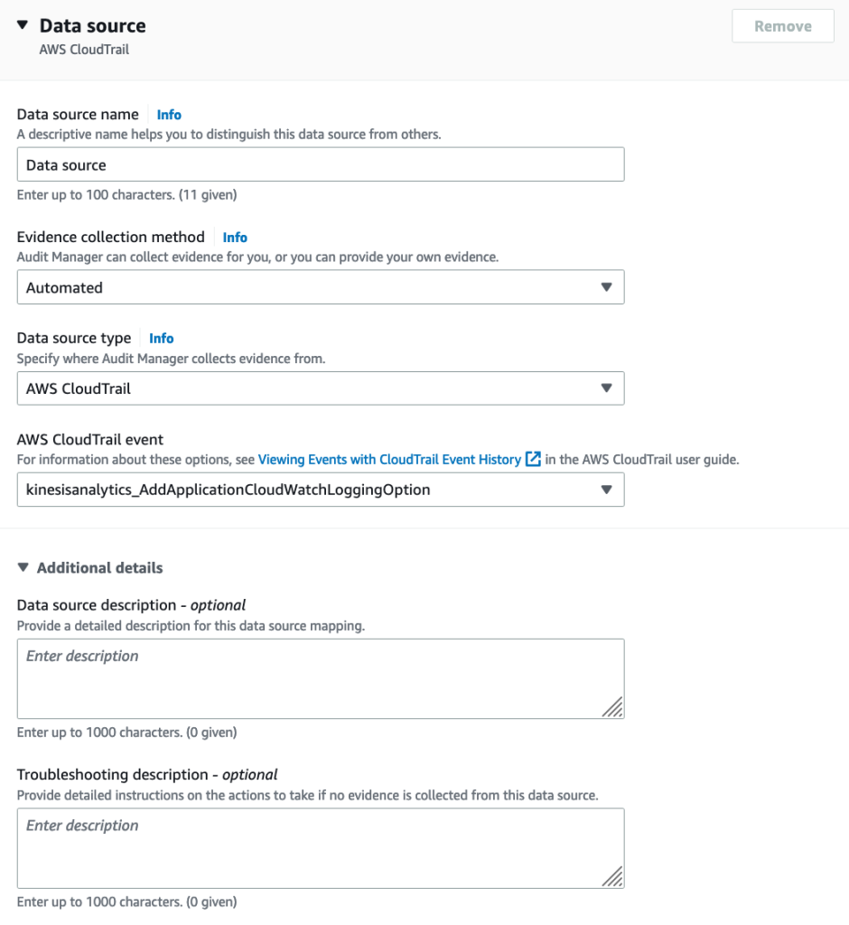Viewport: 849px width, 925px height.
Task: Click inside the Data source description textarea
Action: (321, 676)
